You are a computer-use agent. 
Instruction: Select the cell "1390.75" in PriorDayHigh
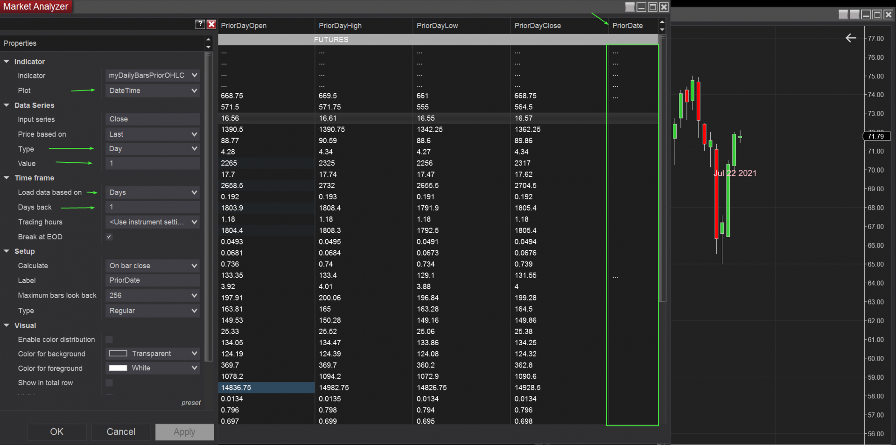[x=364, y=130]
